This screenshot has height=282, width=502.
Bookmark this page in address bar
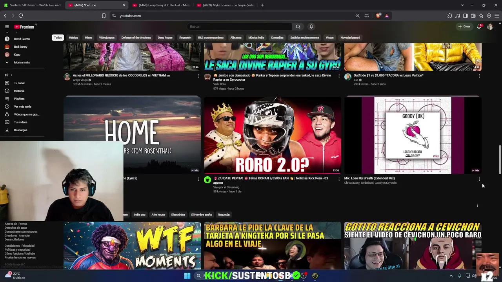tap(104, 16)
